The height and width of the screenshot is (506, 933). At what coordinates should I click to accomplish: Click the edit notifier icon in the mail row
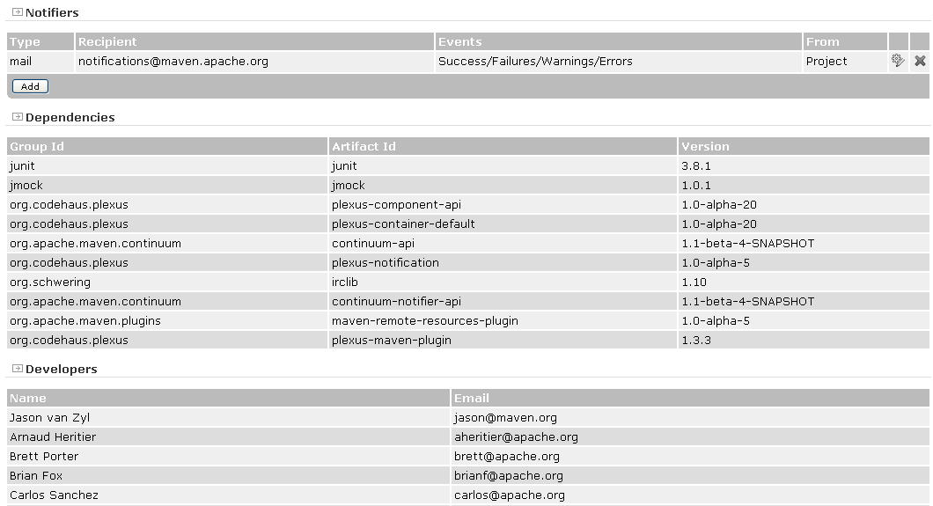click(898, 61)
